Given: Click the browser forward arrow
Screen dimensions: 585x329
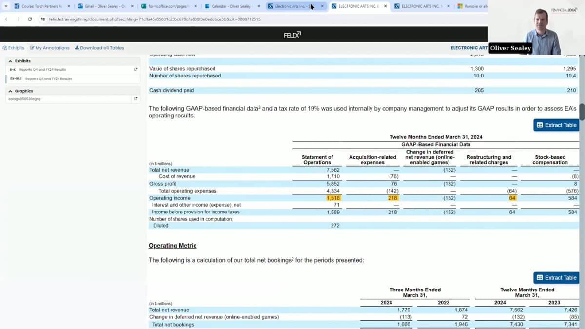Looking at the screenshot, I should point(18,19).
